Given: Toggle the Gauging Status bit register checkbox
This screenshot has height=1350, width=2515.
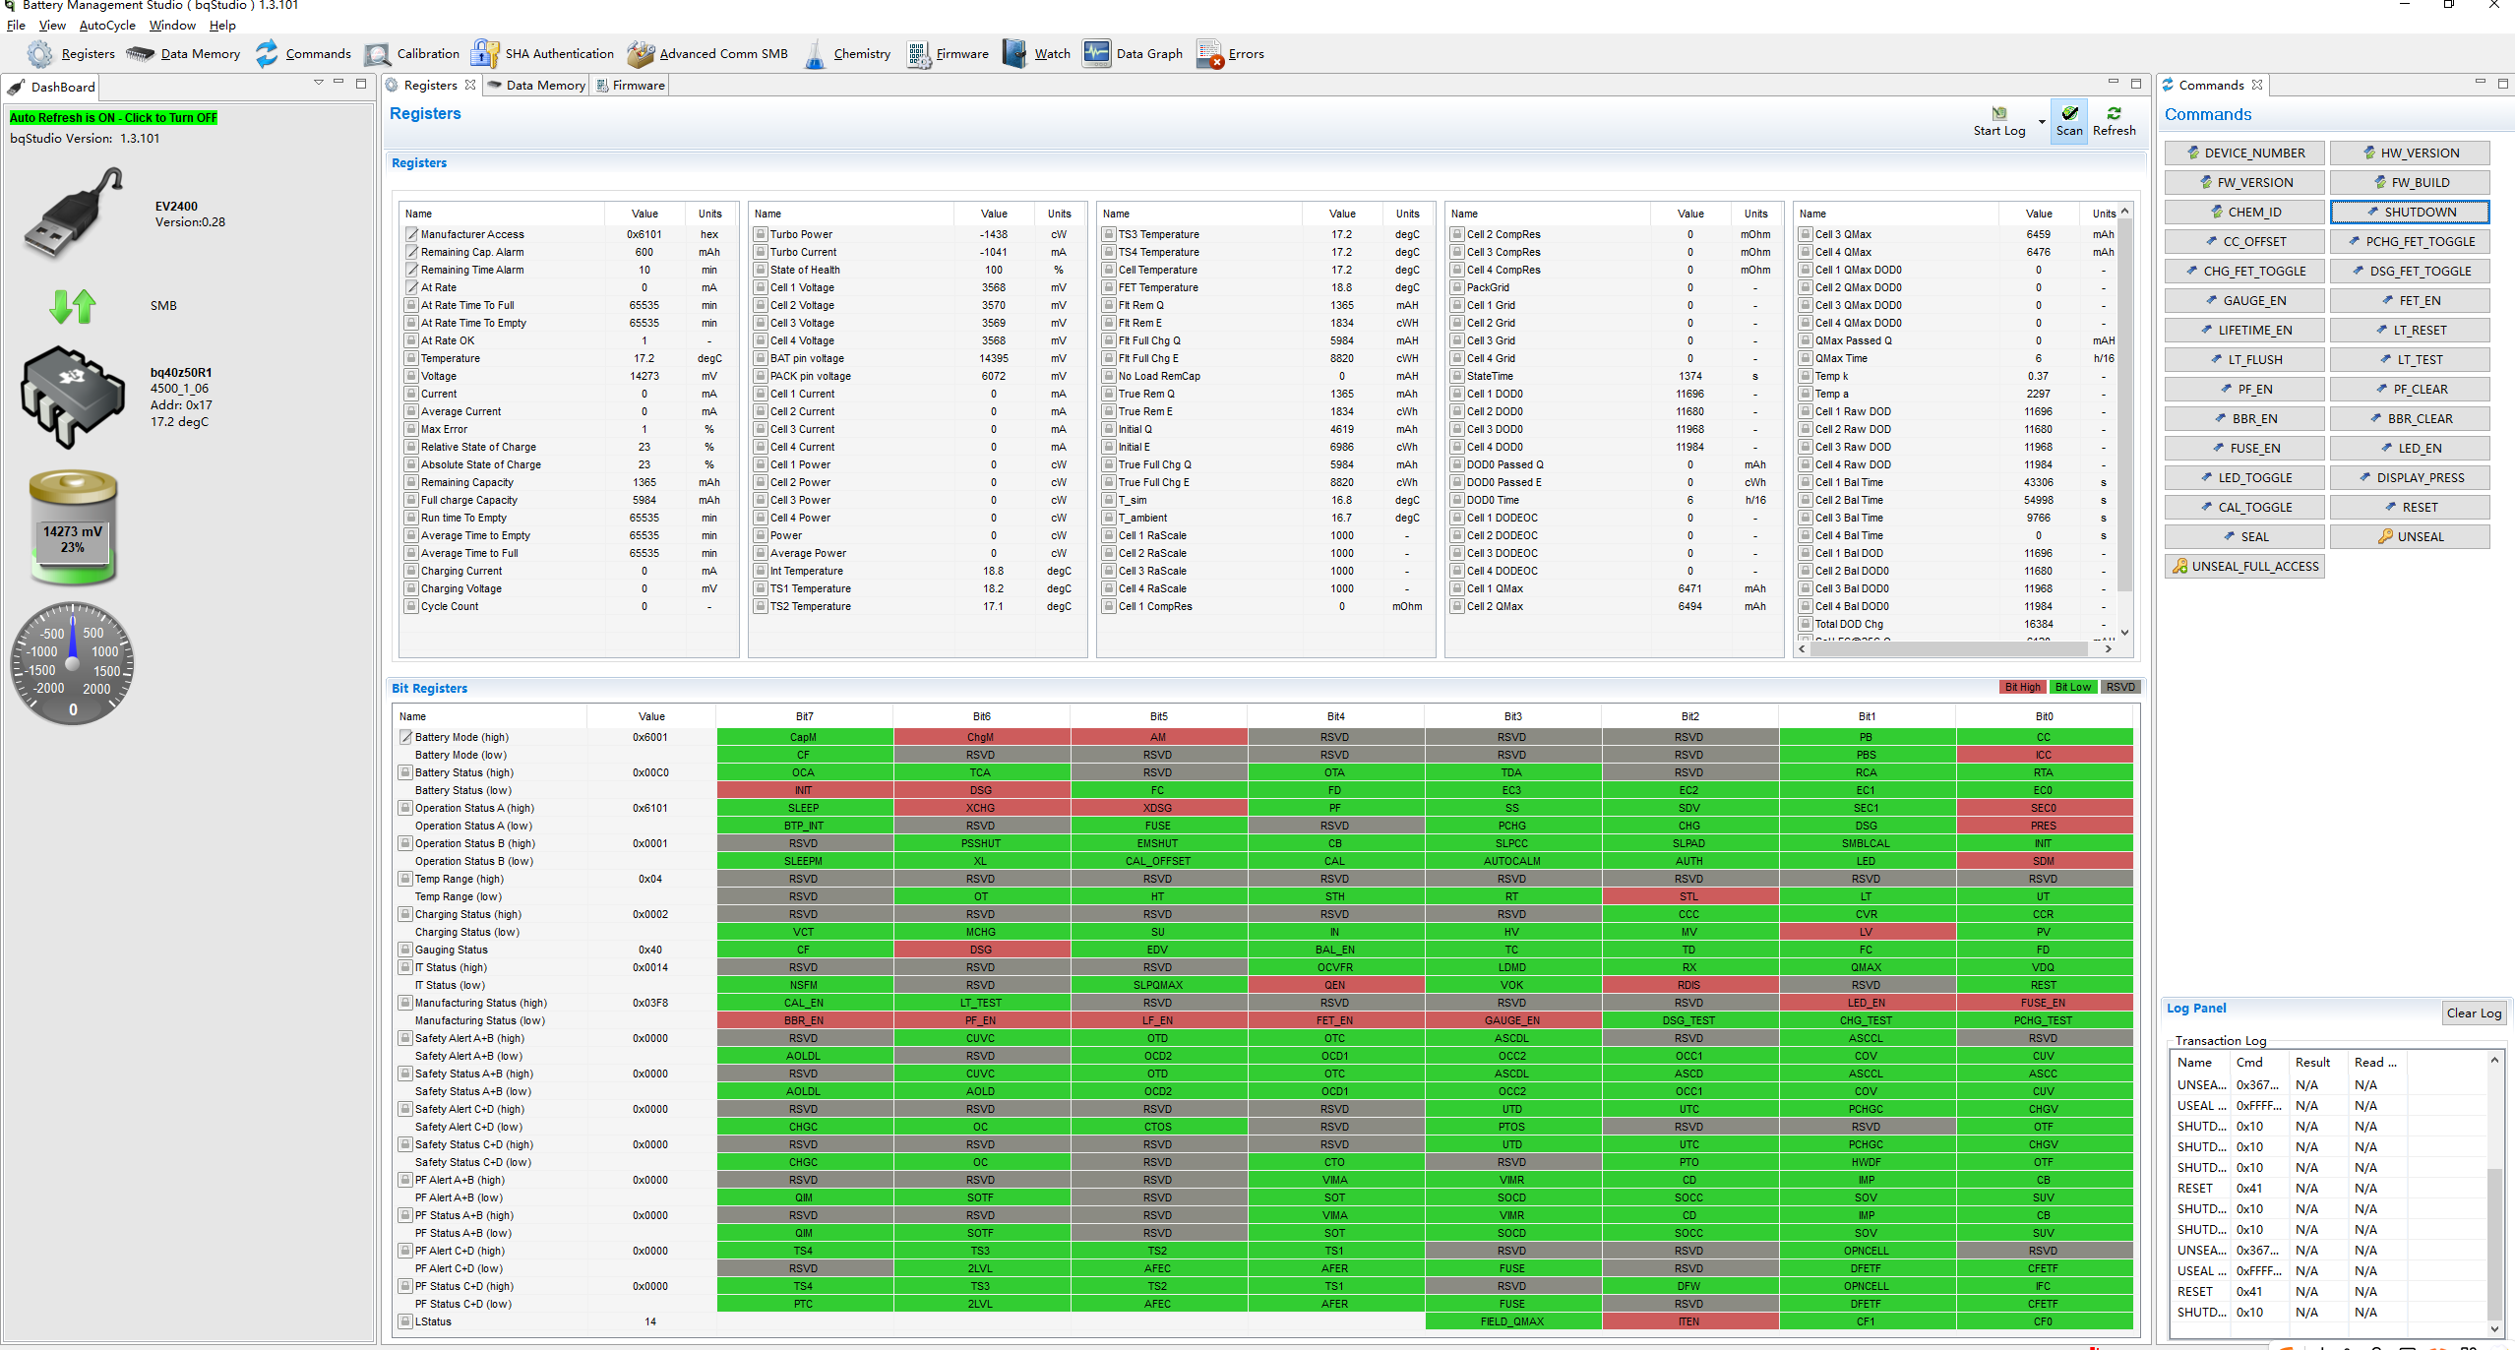Looking at the screenshot, I should 404,950.
